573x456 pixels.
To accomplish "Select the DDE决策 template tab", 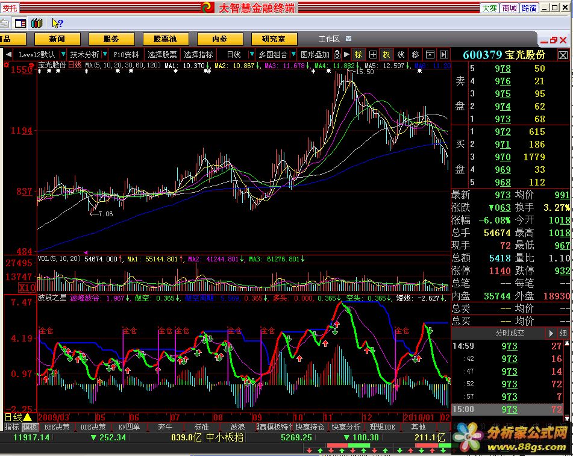I will (x=93, y=426).
